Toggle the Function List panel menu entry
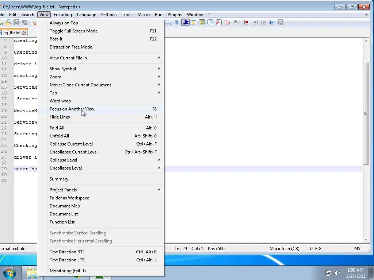374x280 pixels. pyautogui.click(x=101, y=222)
